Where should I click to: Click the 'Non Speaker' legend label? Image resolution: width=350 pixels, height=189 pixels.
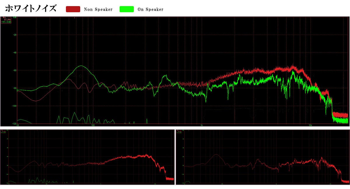[98, 10]
